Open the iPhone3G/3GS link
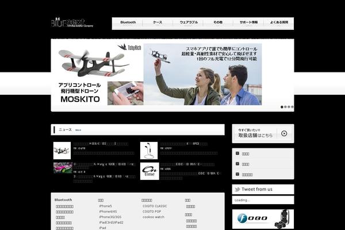Viewport: 345px width, 230px height. [x=110, y=217]
